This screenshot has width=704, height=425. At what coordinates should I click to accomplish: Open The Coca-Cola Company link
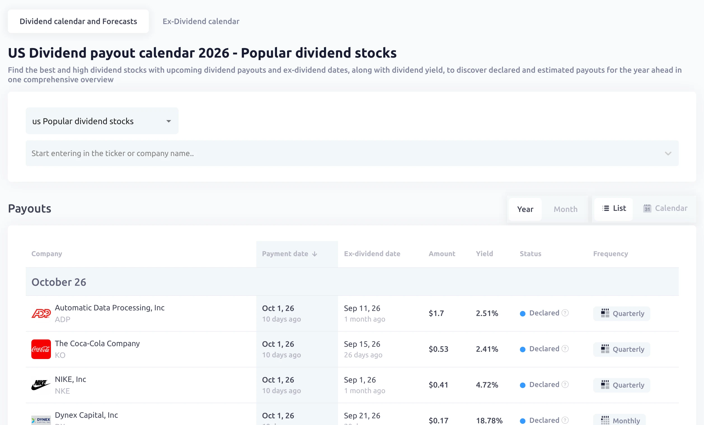point(97,343)
